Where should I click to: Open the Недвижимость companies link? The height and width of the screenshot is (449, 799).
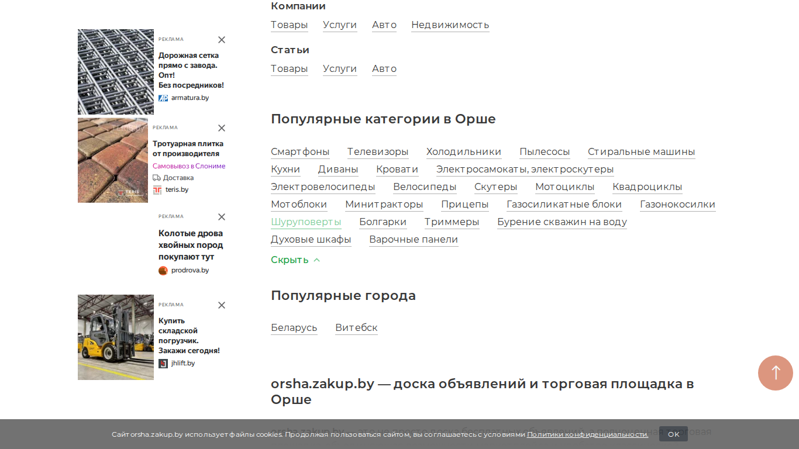[x=450, y=25]
